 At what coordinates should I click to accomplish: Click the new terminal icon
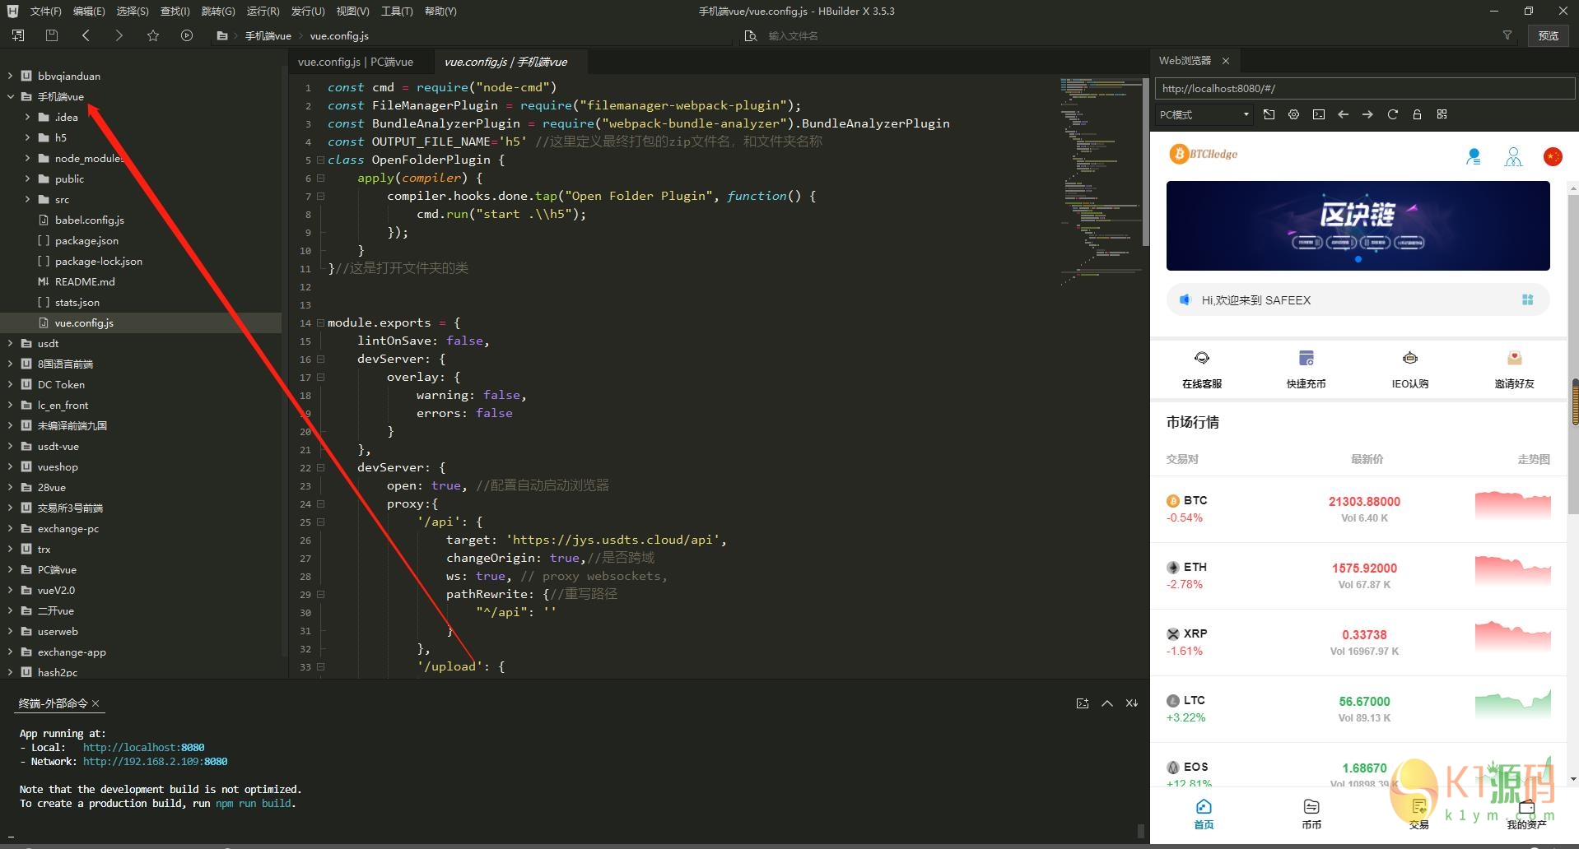1082,703
